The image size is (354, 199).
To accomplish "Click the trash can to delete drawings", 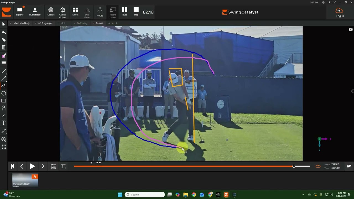I will (4, 47).
